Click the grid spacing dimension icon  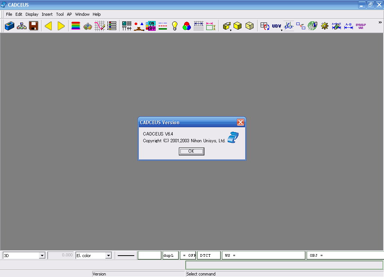199,26
